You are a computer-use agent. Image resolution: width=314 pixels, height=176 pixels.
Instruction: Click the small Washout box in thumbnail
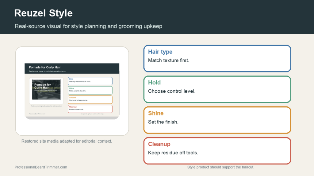pos(90,109)
